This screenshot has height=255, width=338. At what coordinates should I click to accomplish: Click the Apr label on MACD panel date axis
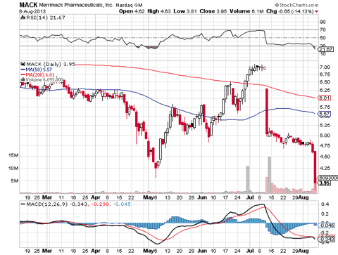coord(96,251)
